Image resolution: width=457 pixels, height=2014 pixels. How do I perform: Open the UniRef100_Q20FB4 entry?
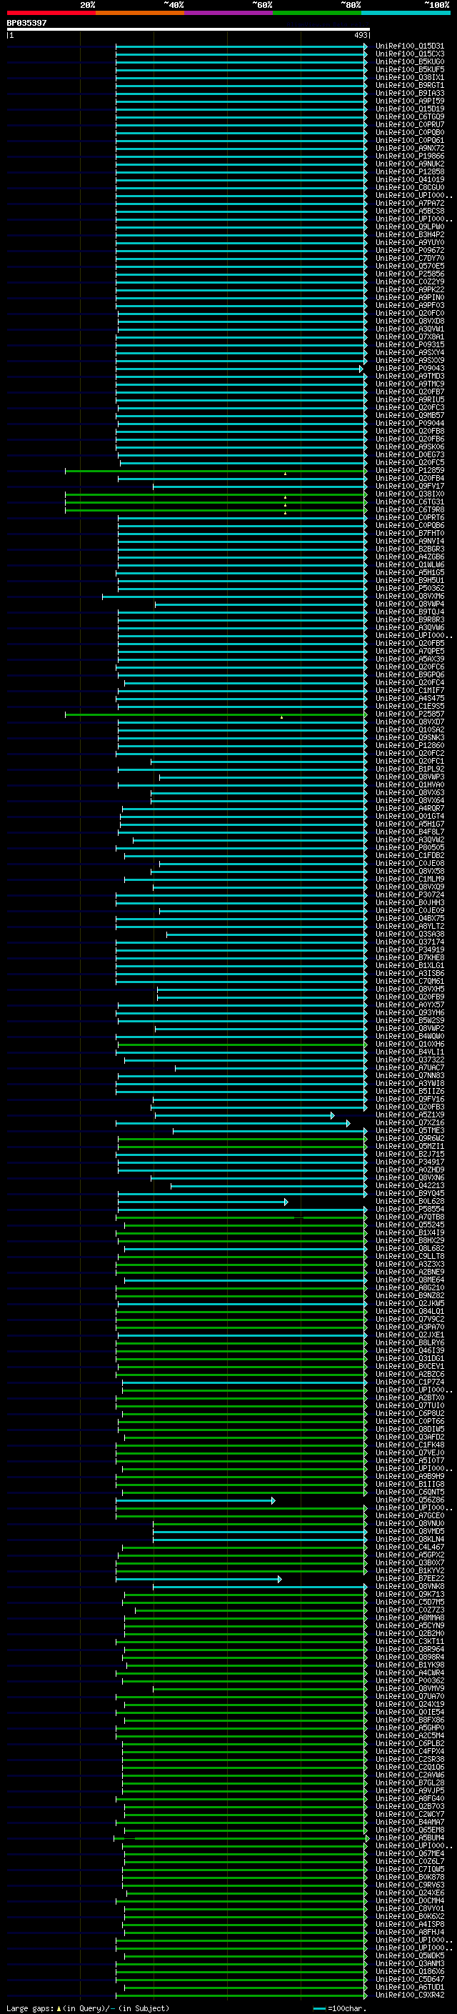click(409, 479)
